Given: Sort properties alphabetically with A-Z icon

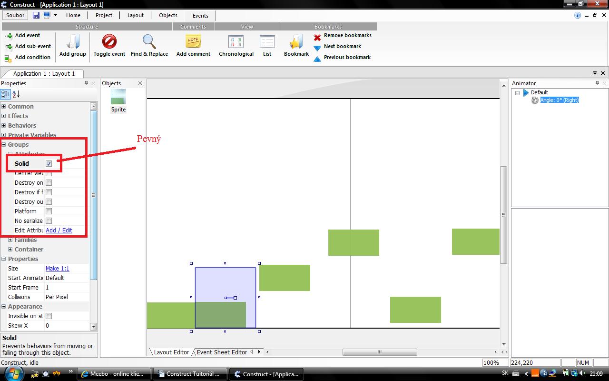Looking at the screenshot, I should 16,94.
